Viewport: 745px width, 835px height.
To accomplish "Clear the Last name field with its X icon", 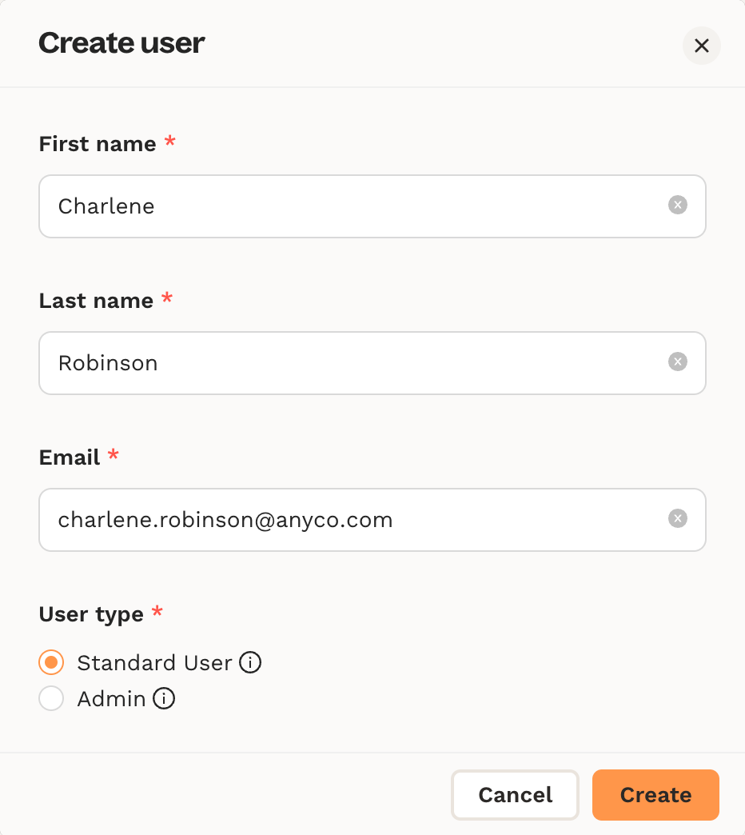I will (x=677, y=362).
